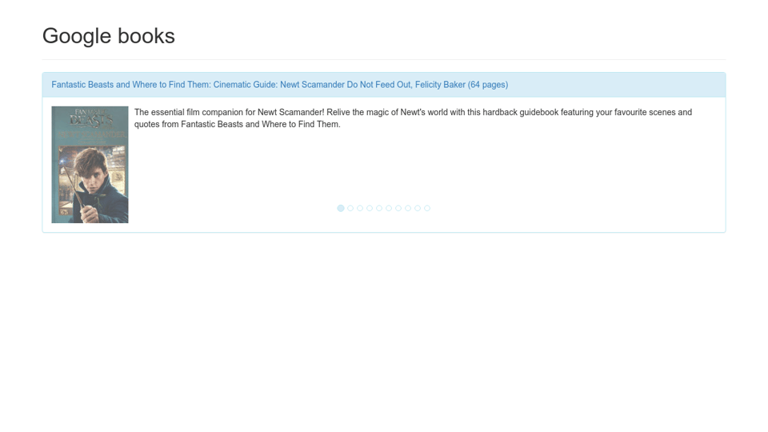This screenshot has width=768, height=432.
Task: Jump to the last carousel indicator dot
Action: (427, 208)
